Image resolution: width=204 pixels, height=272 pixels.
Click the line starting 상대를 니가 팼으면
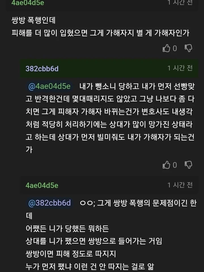point(94,241)
